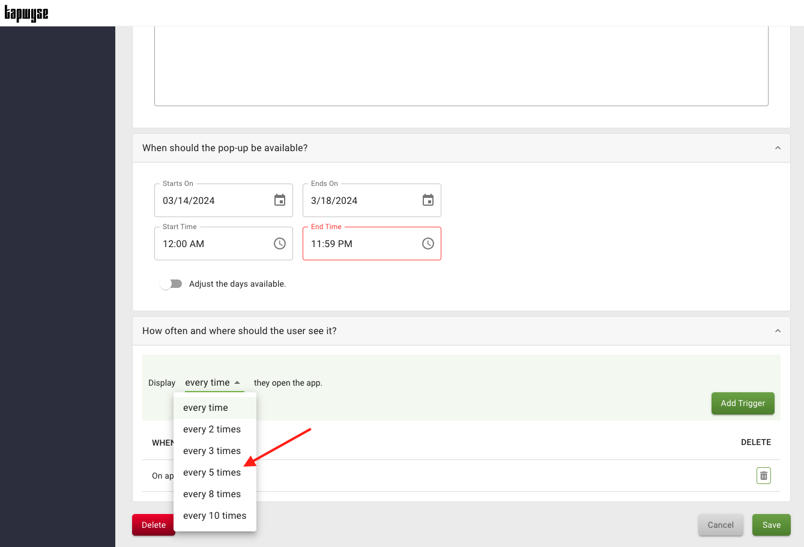This screenshot has width=804, height=547.
Task: Collapse the How often section chevron
Action: pos(778,331)
